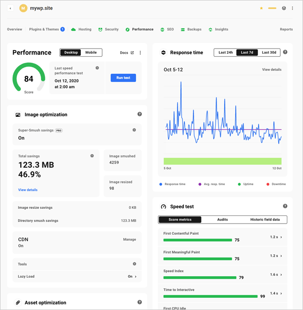The width and height of the screenshot is (303, 310).
Task: Click the Run test button
Action: [123, 78]
